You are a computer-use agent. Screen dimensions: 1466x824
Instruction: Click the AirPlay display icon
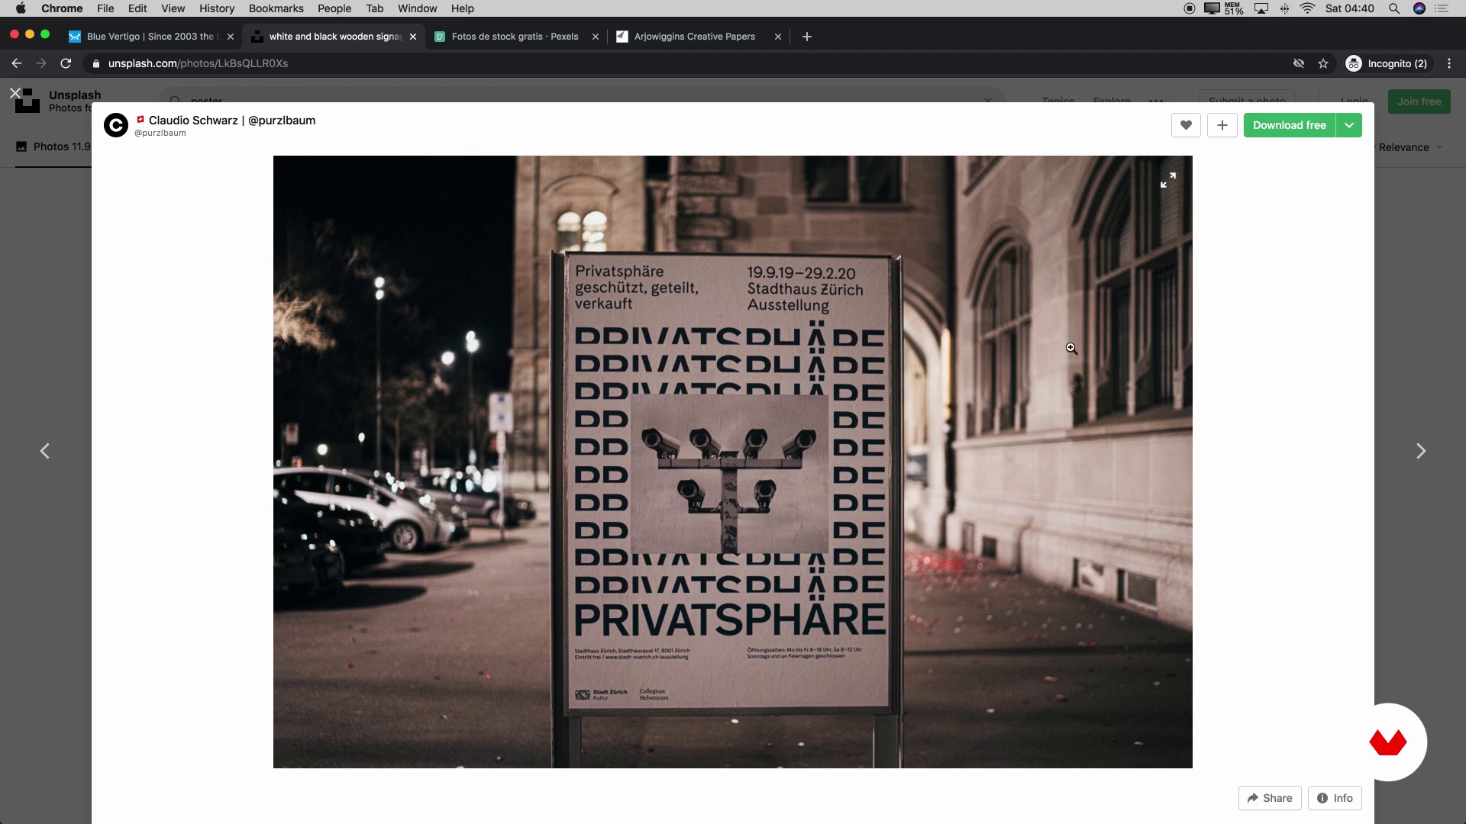tap(1261, 8)
